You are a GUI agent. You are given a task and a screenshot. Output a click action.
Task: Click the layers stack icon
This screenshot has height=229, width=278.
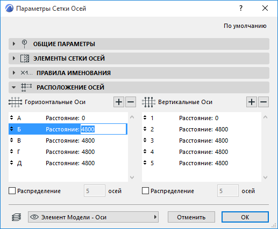coord(16,217)
